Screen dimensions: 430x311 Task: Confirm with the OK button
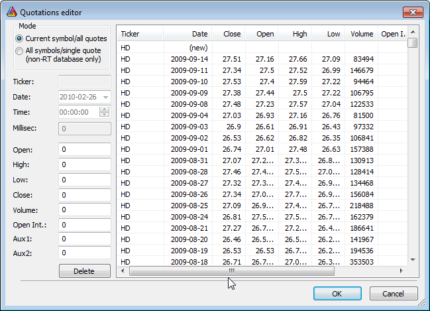[337, 294]
